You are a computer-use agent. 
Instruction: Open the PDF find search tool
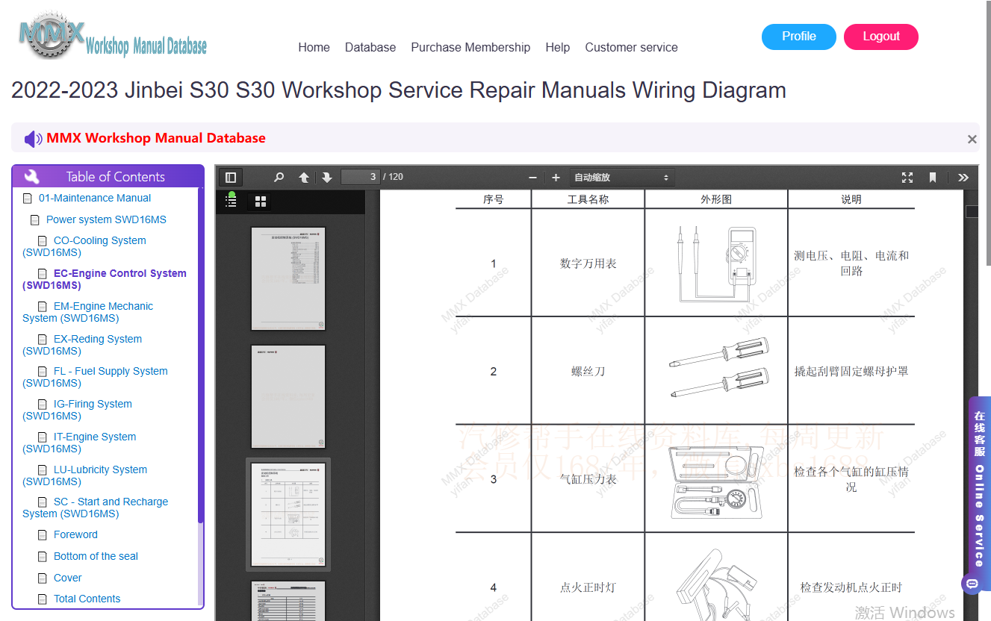[x=279, y=178]
